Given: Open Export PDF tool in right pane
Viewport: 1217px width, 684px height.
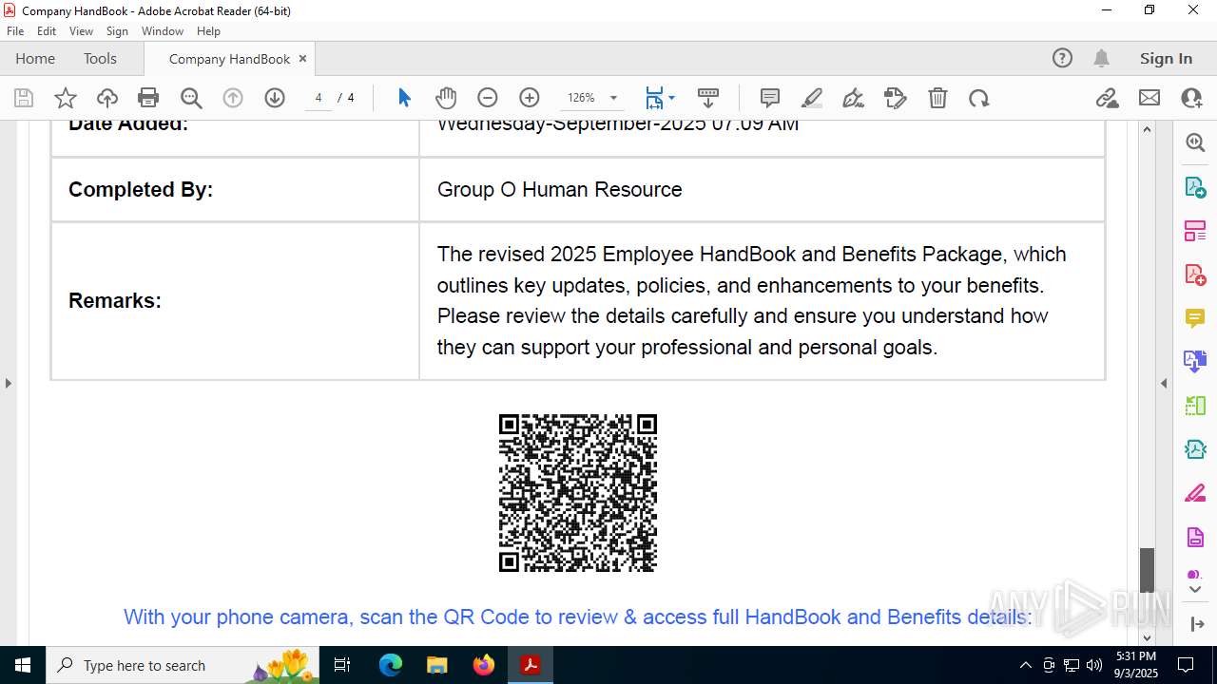Looking at the screenshot, I should (x=1195, y=187).
